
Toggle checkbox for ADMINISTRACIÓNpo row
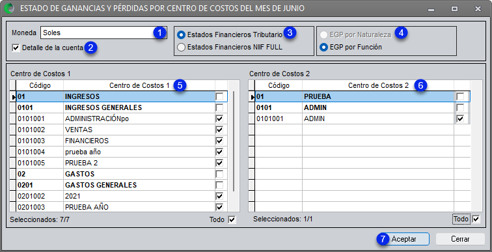tap(220, 119)
